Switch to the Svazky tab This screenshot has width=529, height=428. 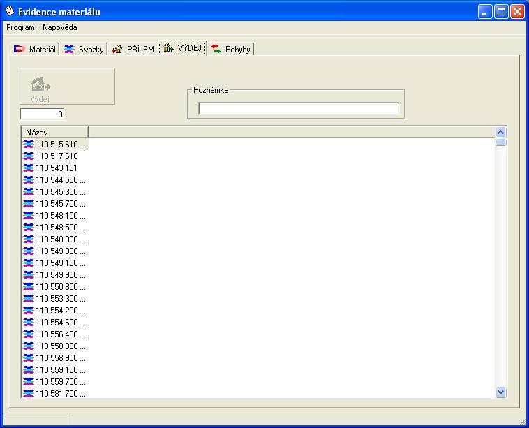click(84, 50)
